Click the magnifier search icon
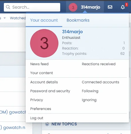 click(x=8, y=7)
